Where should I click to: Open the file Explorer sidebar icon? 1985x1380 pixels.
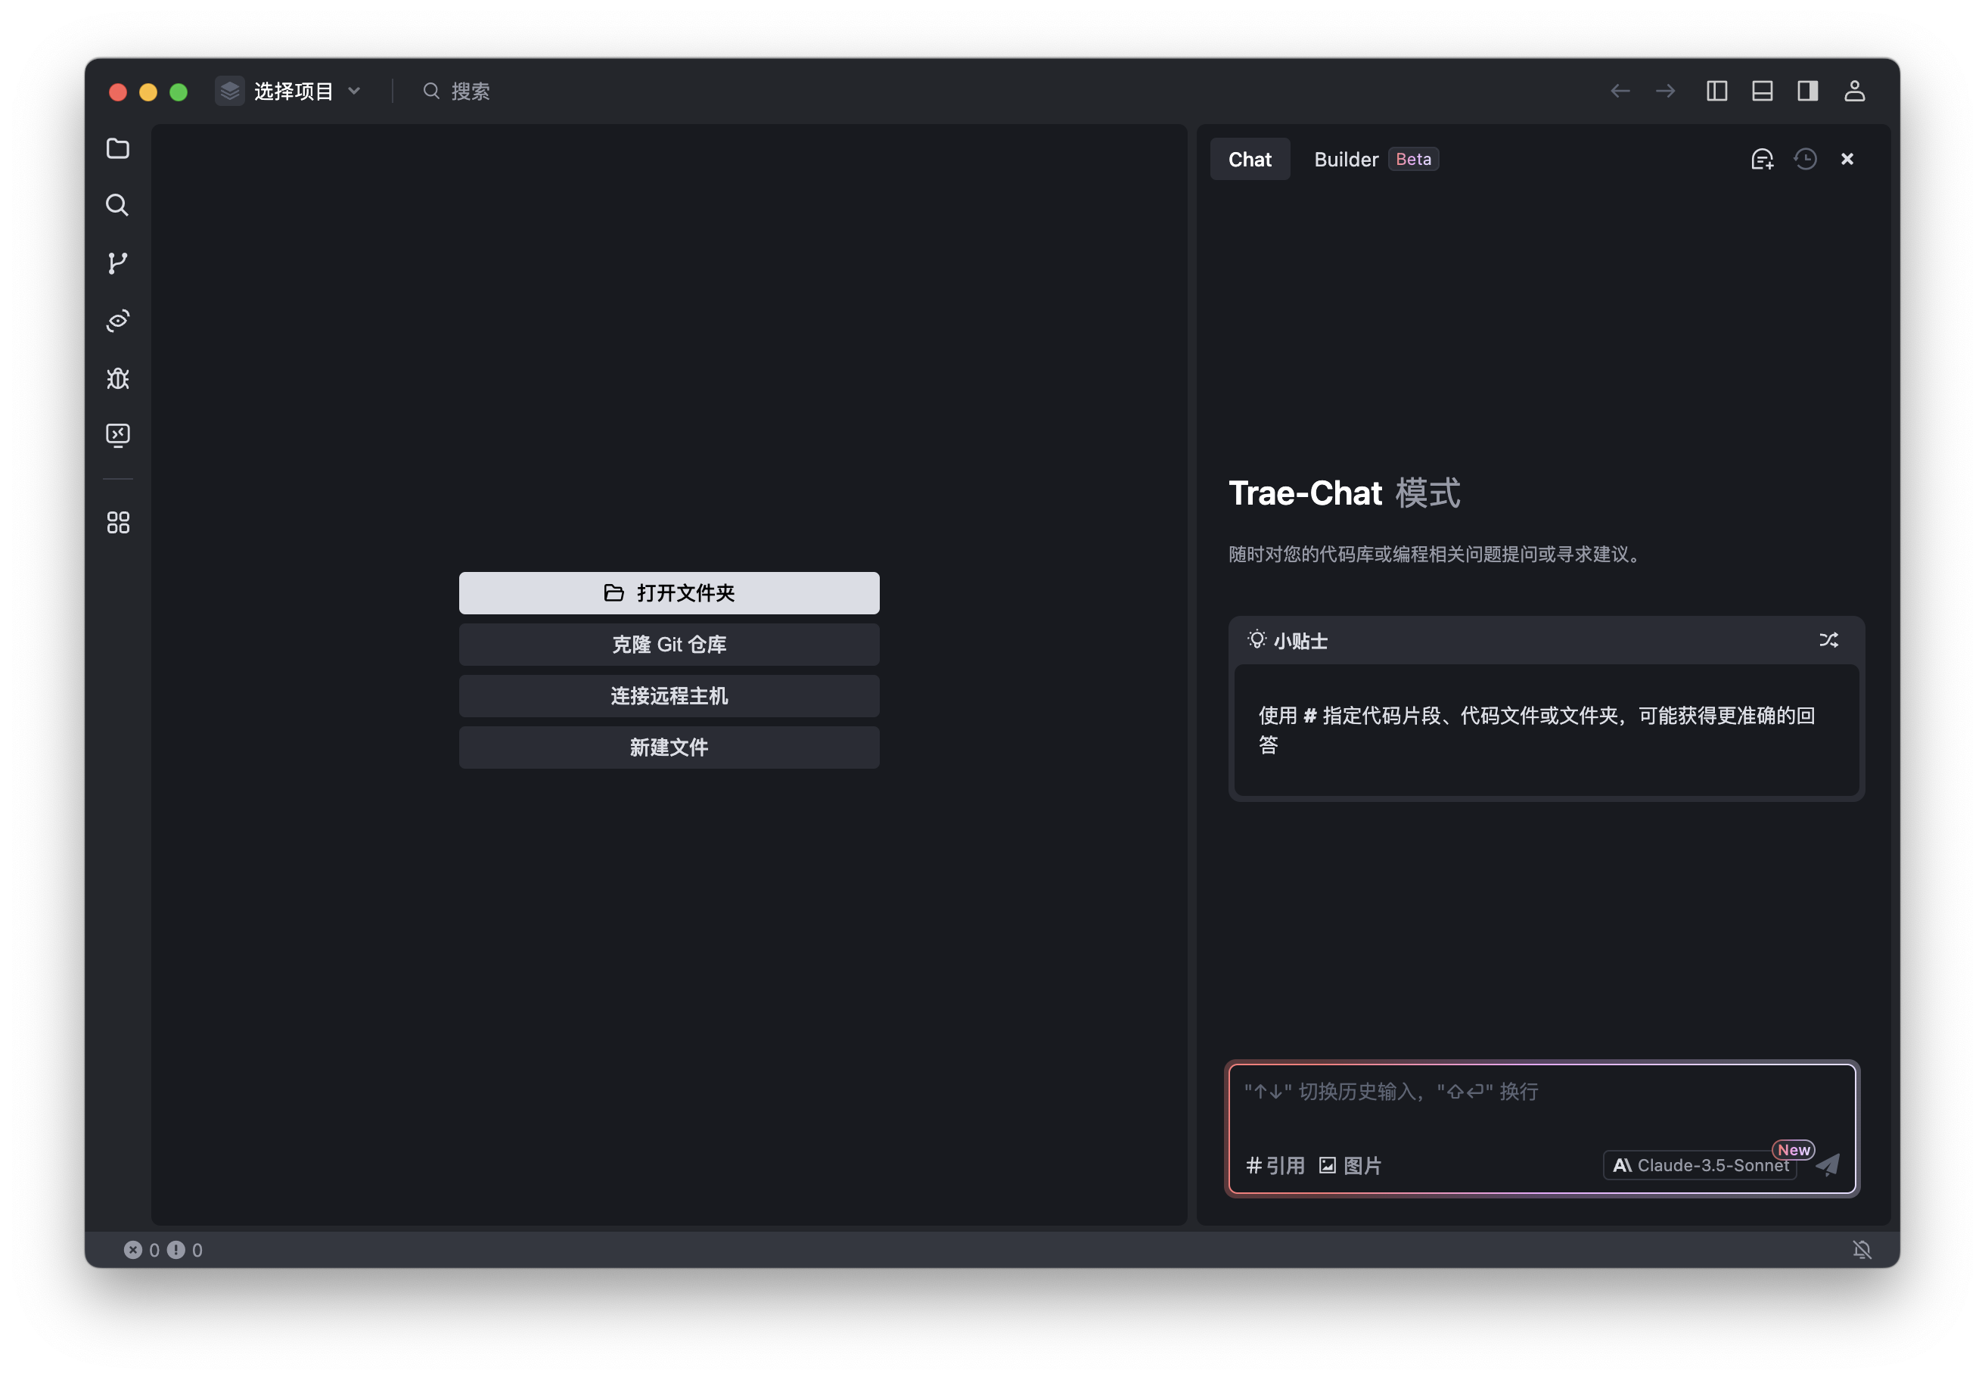tap(117, 149)
